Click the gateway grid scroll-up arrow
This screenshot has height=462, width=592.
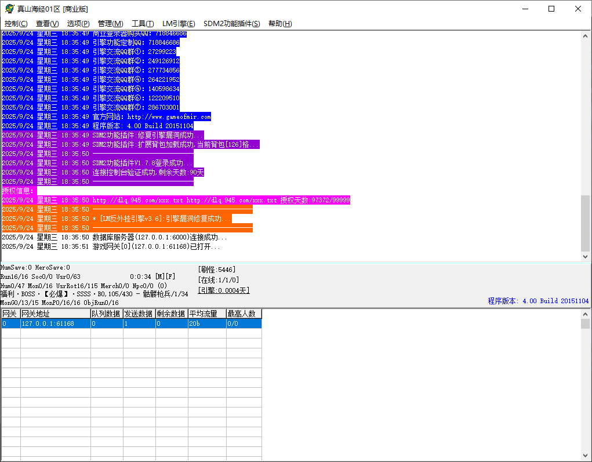coord(586,314)
